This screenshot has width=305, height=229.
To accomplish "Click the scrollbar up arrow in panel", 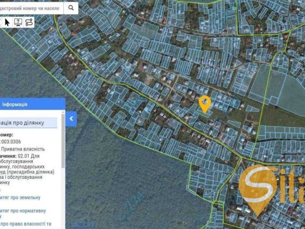I will coord(63,112).
